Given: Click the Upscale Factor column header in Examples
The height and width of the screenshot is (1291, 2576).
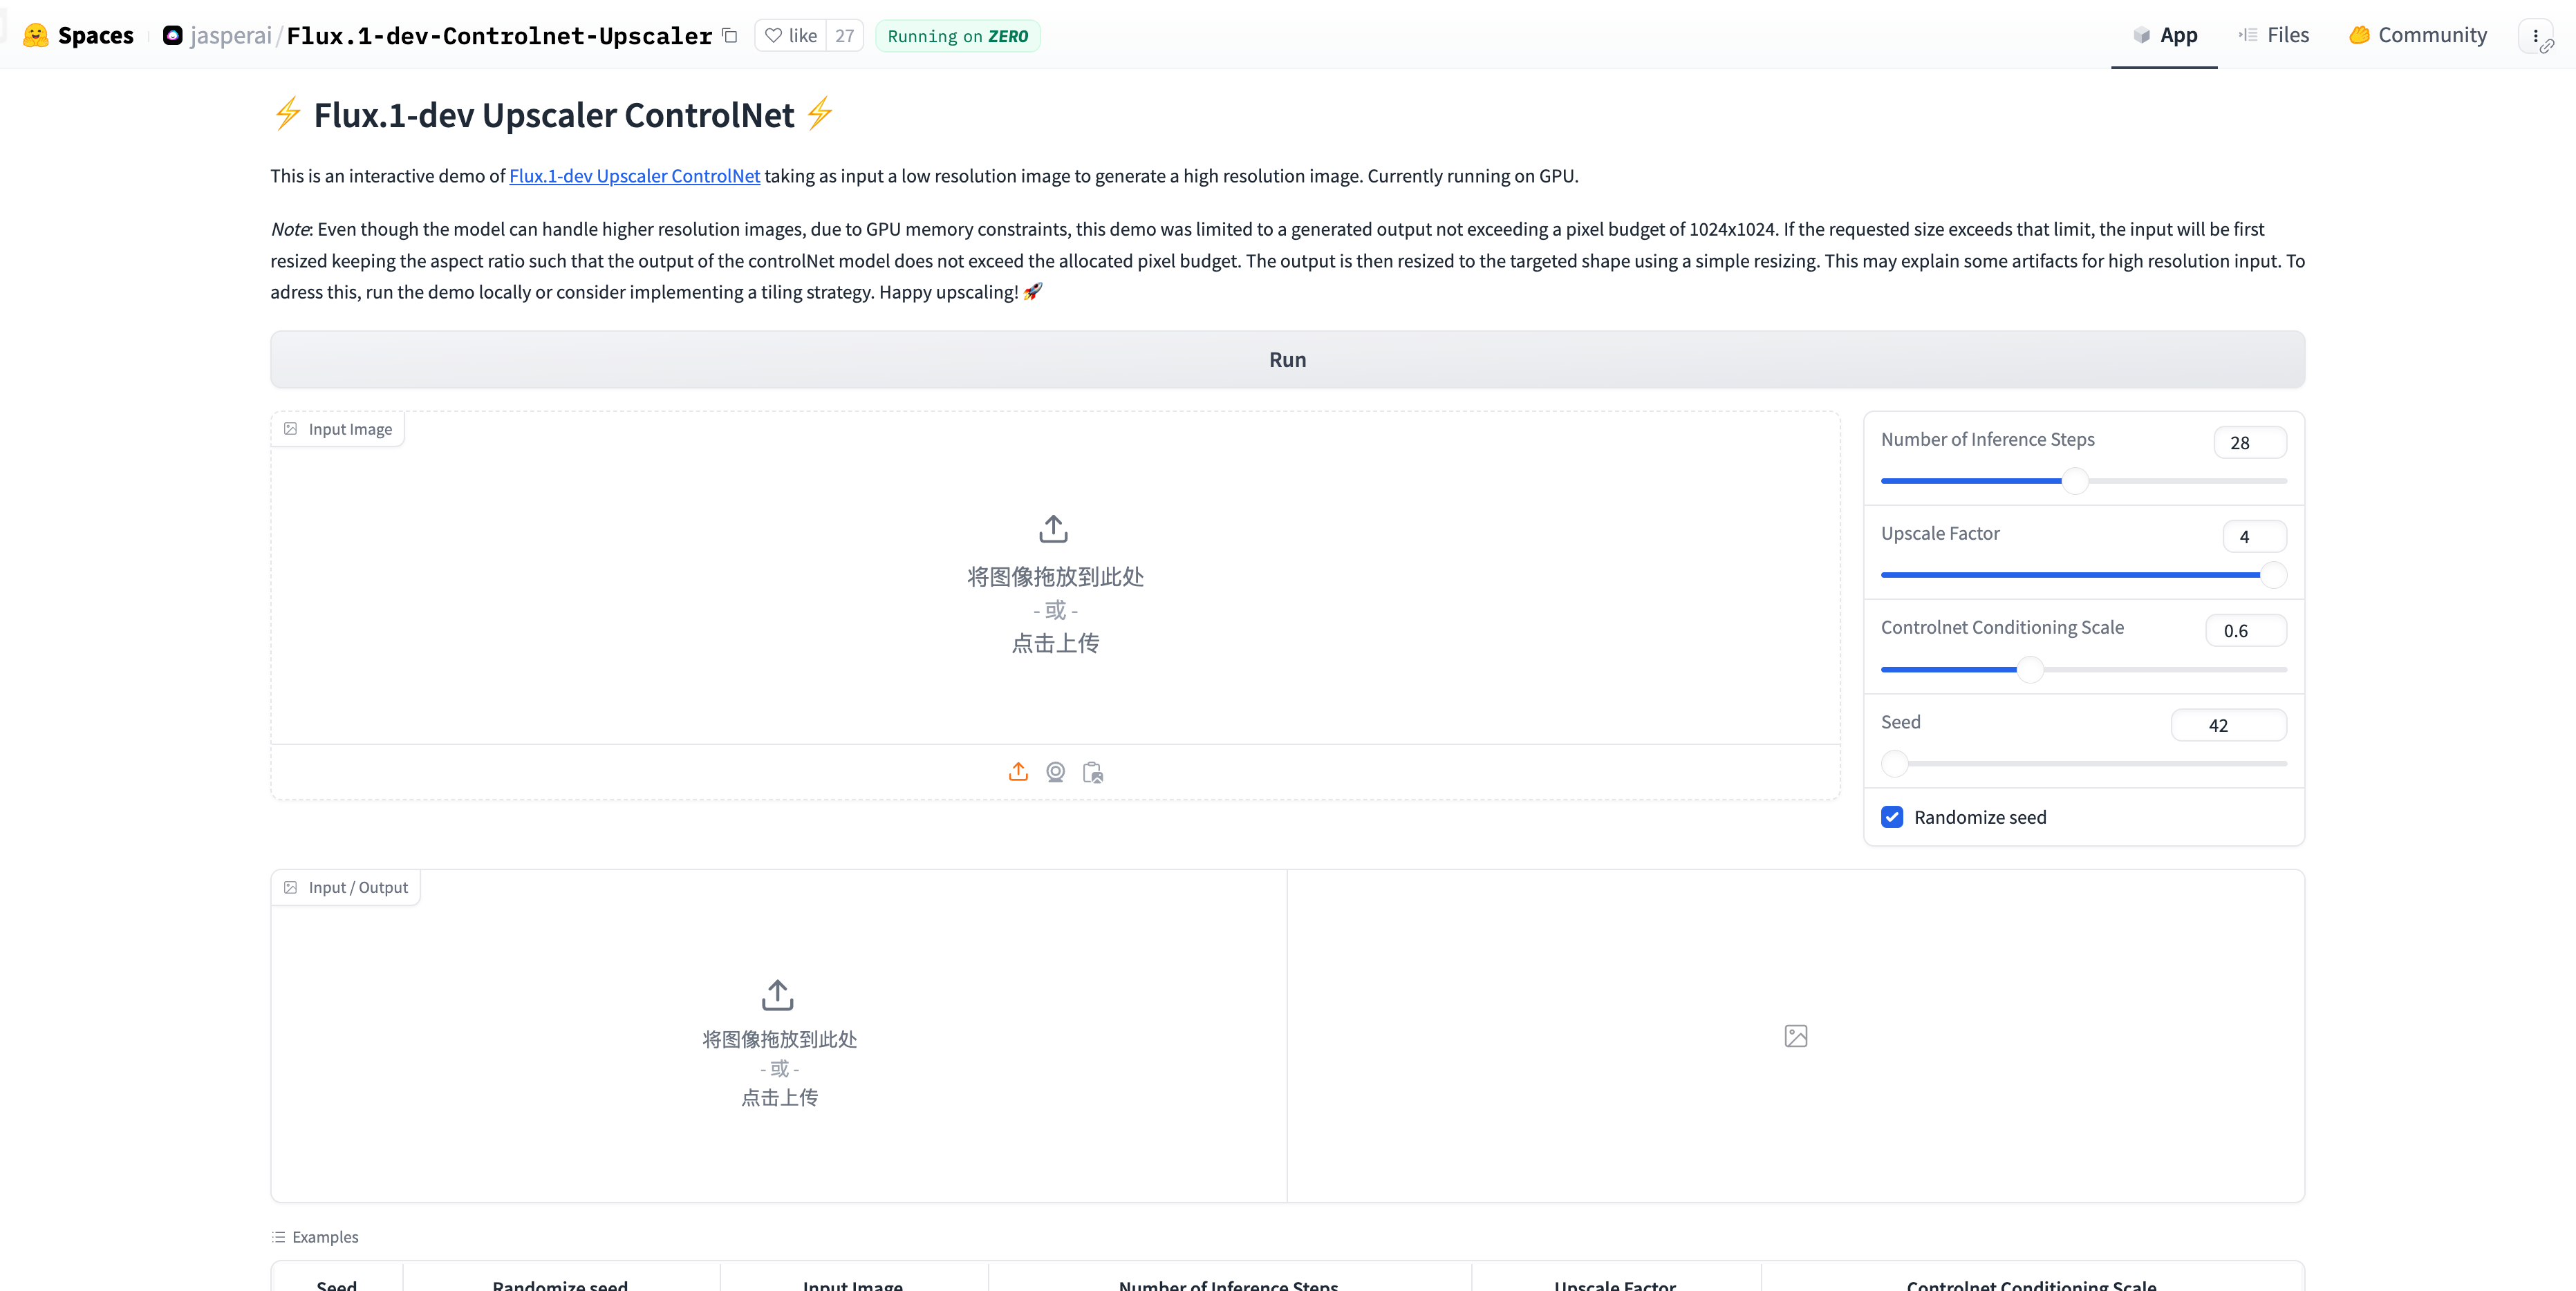Looking at the screenshot, I should [x=1615, y=1285].
